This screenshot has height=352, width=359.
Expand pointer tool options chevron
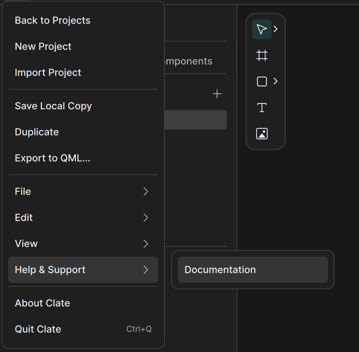point(276,29)
